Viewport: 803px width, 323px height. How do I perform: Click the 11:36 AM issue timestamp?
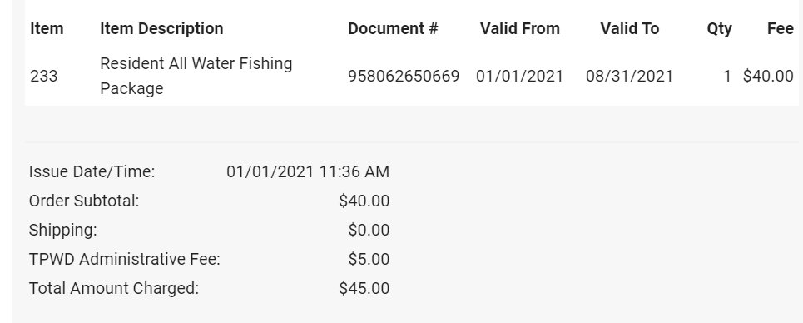354,171
